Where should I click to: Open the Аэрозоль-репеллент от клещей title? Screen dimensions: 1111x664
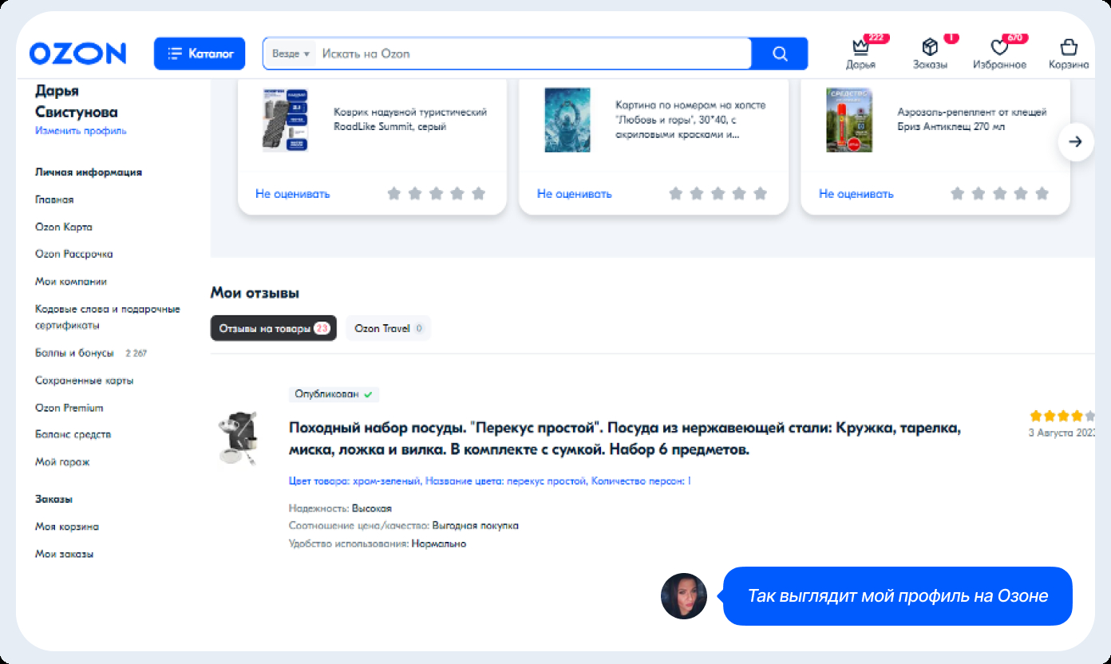(972, 120)
